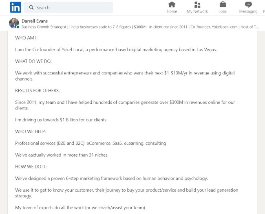265x214 pixels.
Task: Click Darrell Evans' profile photo
Action: (14, 23)
